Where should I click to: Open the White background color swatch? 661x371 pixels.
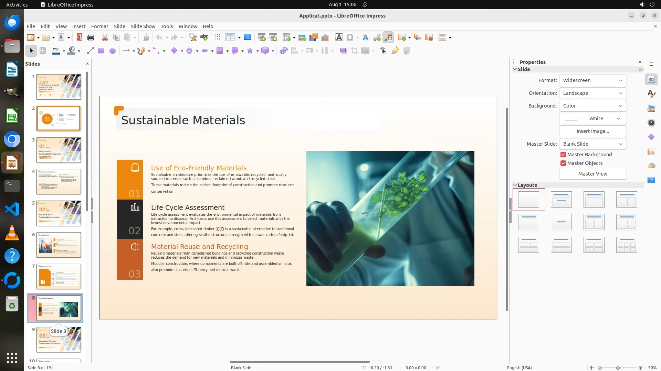[x=592, y=119]
